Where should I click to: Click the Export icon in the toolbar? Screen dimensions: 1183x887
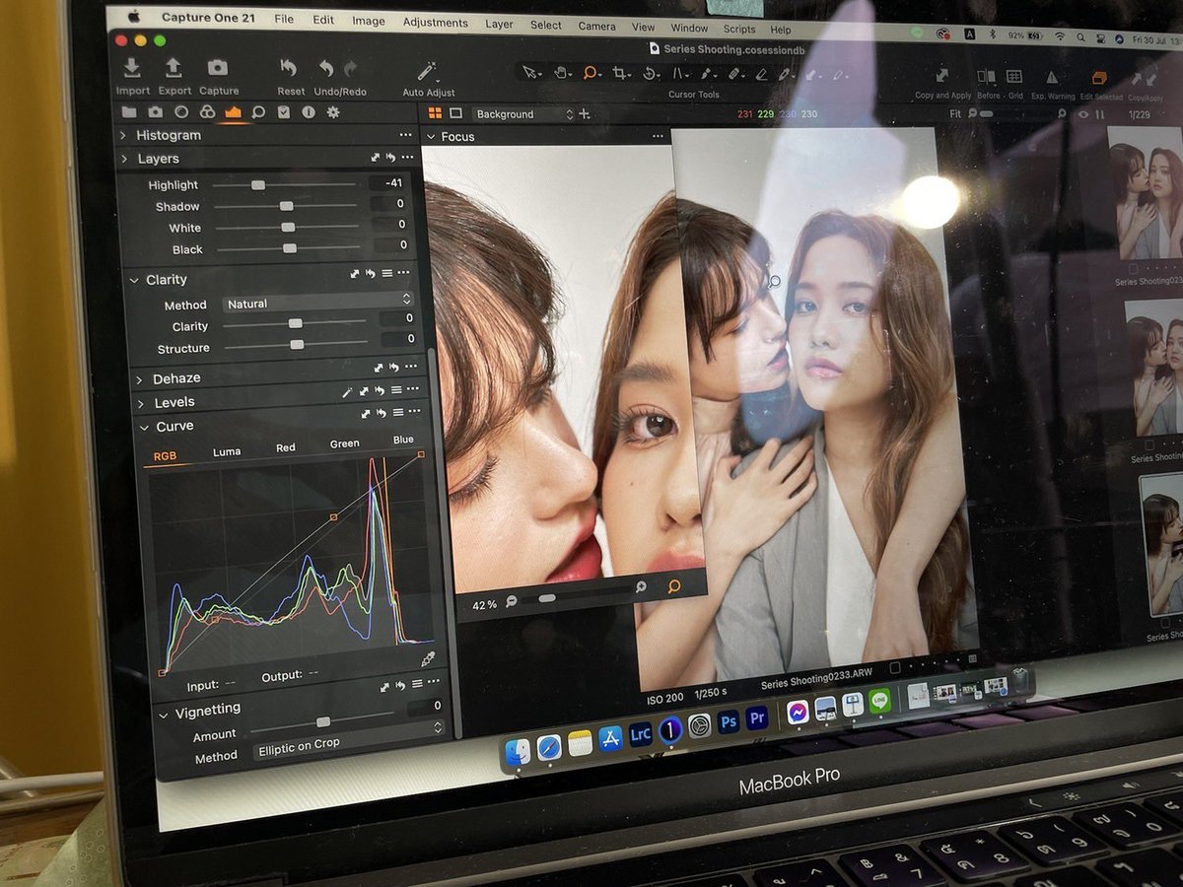(x=174, y=68)
